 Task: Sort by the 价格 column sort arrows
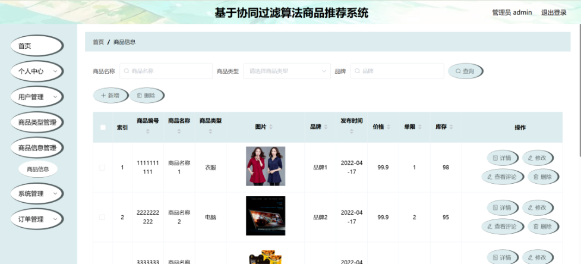pos(389,127)
